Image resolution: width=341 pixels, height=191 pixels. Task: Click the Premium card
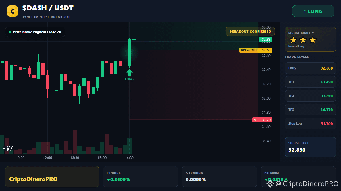pos(298,177)
